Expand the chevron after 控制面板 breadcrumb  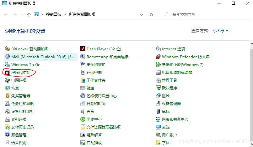[65, 14]
